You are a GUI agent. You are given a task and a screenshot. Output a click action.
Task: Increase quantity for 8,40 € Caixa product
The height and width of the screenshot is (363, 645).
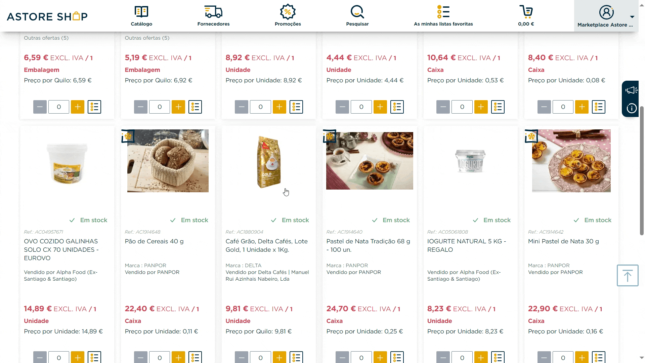click(582, 107)
